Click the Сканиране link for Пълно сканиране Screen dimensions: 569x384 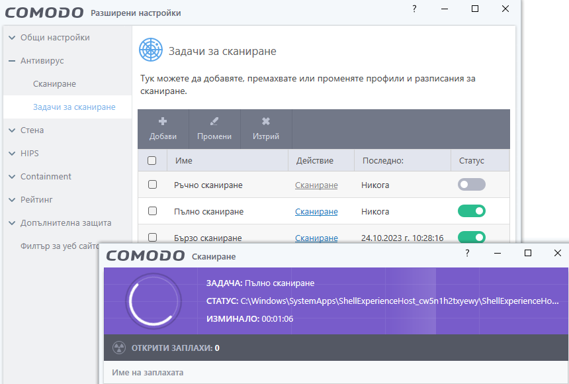(316, 211)
